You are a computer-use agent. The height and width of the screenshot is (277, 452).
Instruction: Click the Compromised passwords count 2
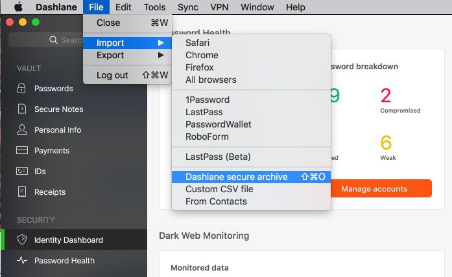(386, 96)
